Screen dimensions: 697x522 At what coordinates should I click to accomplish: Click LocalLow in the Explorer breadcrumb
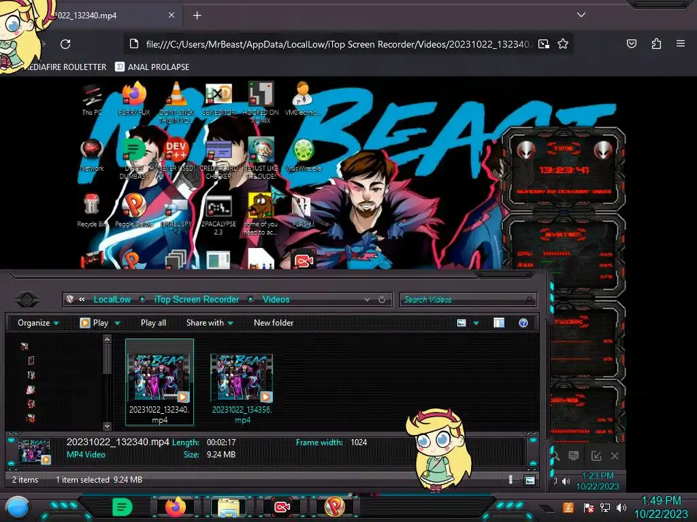point(112,299)
